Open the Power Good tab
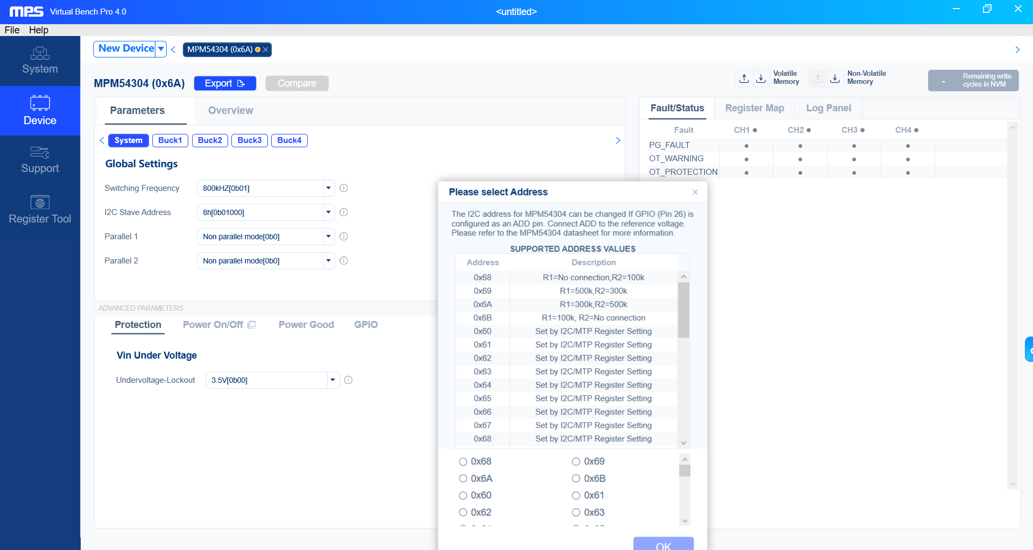Image resolution: width=1033 pixels, height=550 pixels. tap(306, 325)
